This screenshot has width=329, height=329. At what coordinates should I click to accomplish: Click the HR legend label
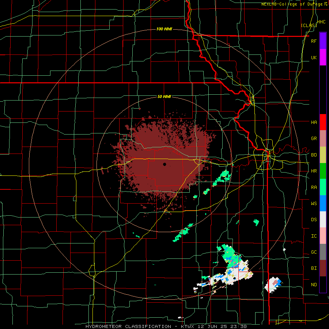(x=314, y=171)
